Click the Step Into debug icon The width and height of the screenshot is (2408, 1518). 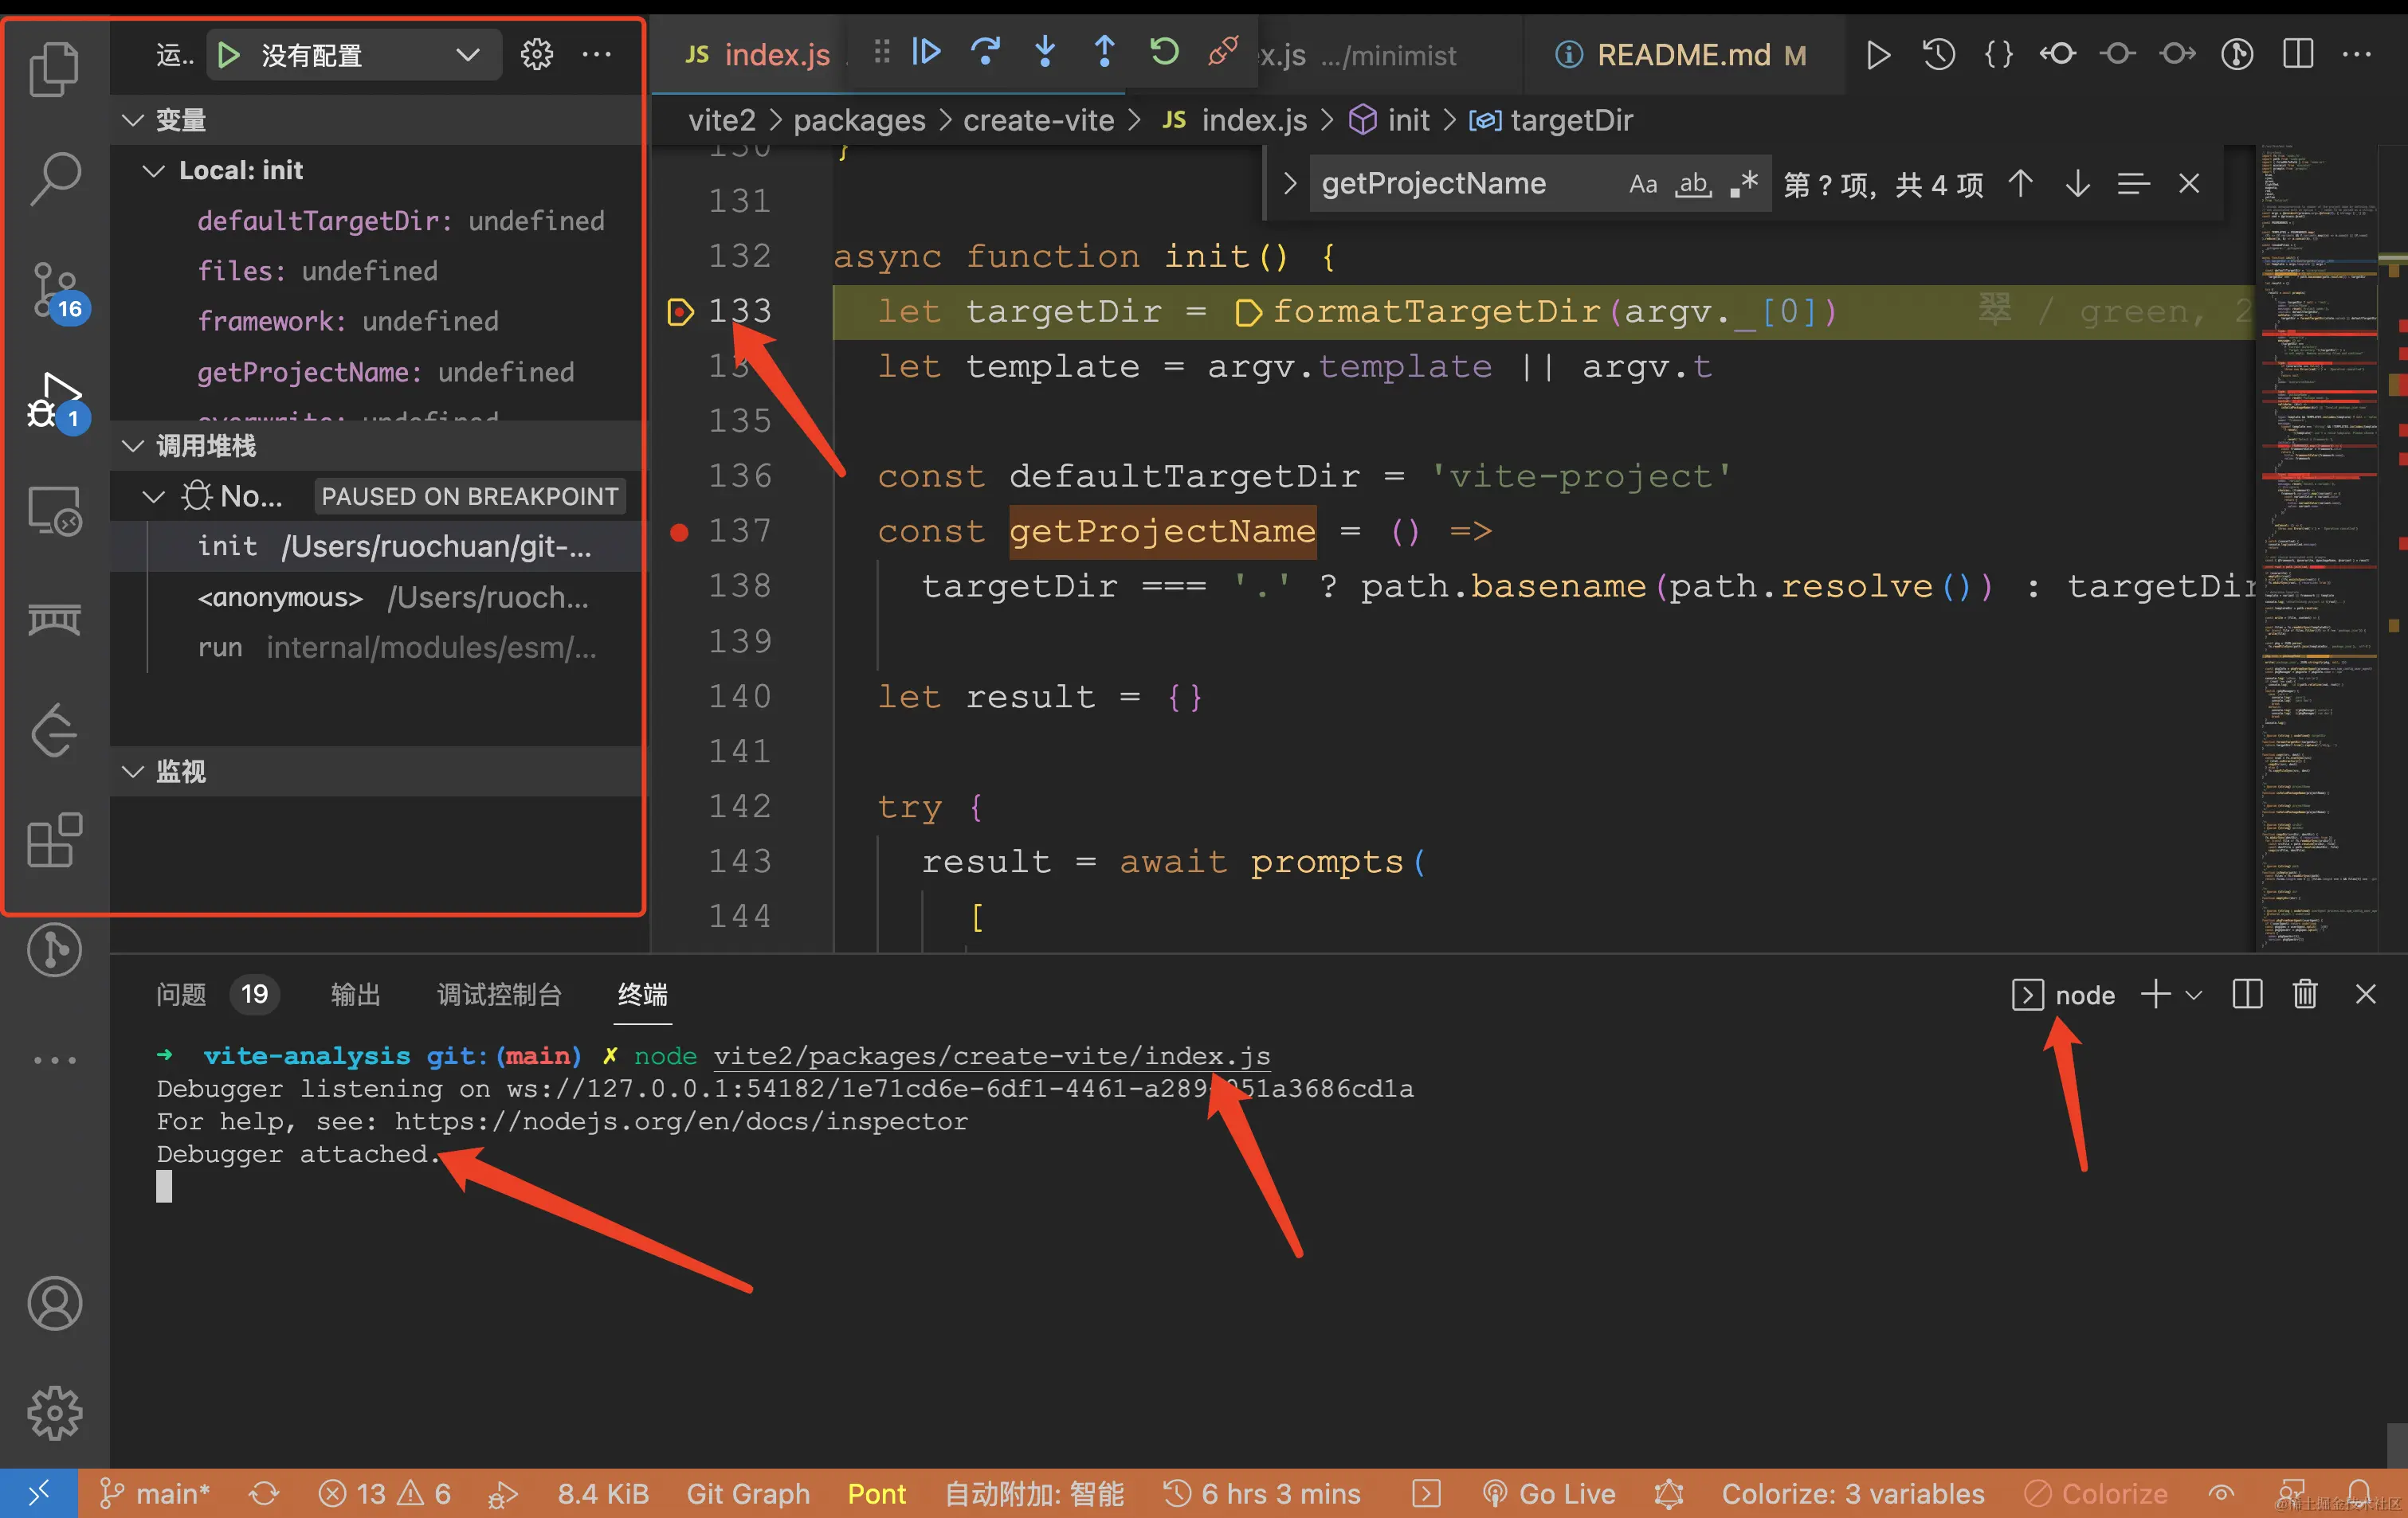pos(1044,52)
